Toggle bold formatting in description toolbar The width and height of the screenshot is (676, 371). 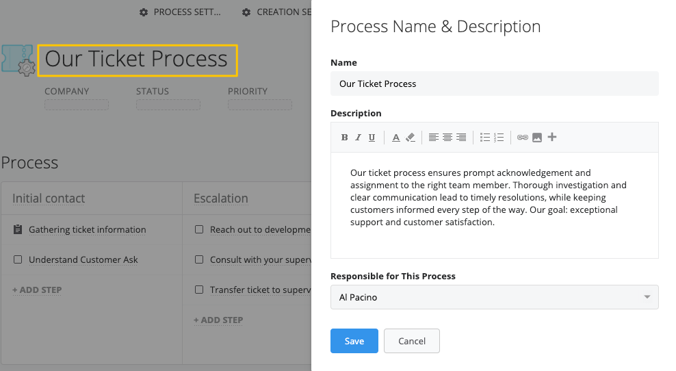click(x=345, y=138)
